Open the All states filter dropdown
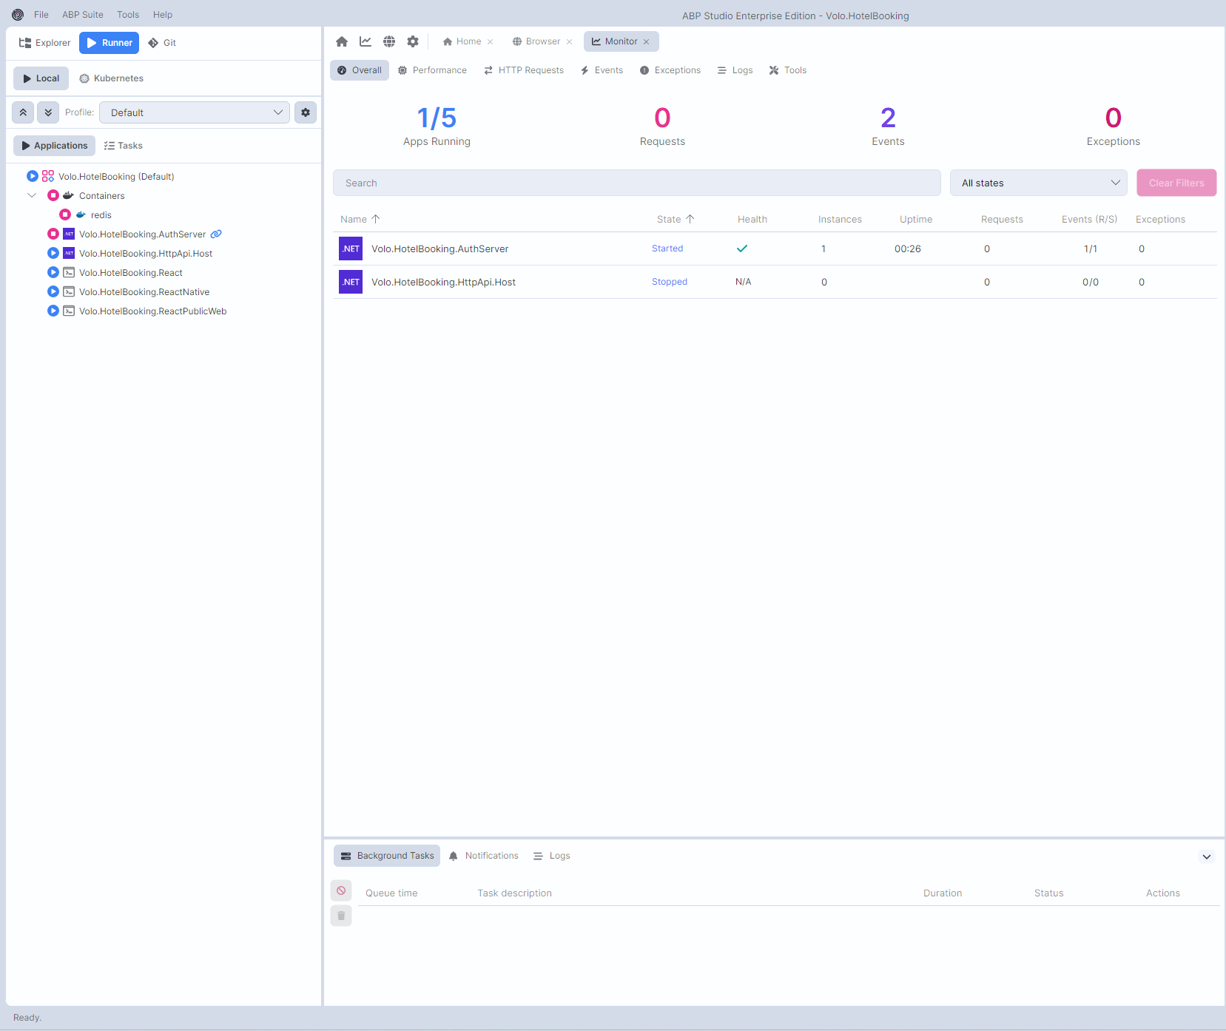 click(x=1038, y=183)
